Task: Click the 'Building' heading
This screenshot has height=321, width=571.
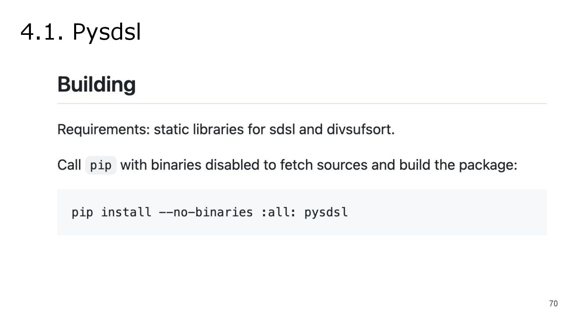Action: pos(96,84)
